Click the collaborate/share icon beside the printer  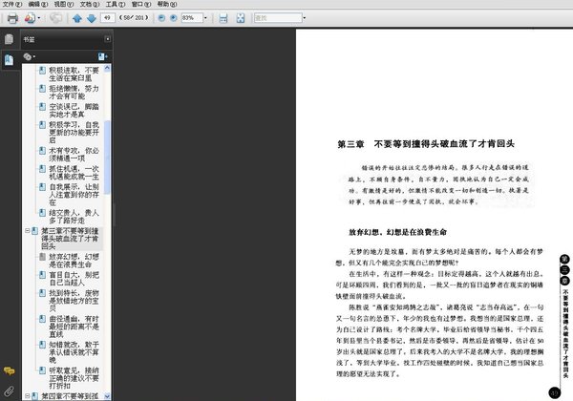pyautogui.click(x=30, y=18)
